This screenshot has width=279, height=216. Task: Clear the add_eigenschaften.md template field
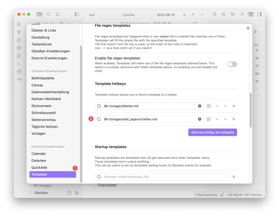[x=200, y=119]
